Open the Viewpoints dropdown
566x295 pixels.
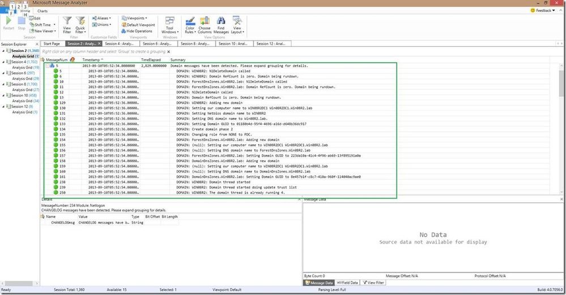134,18
